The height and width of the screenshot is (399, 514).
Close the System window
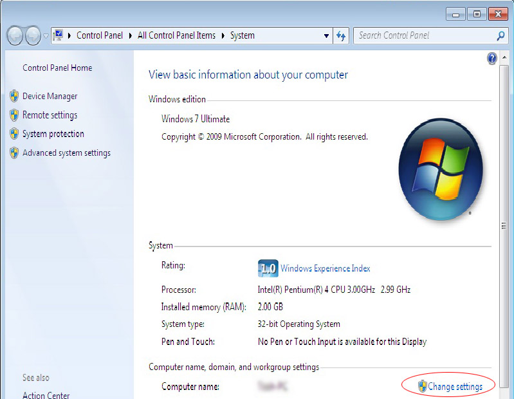(x=498, y=14)
